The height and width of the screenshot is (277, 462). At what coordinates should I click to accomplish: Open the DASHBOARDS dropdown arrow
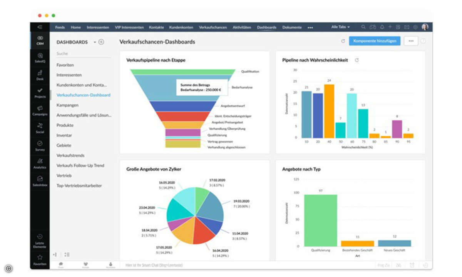coord(95,42)
